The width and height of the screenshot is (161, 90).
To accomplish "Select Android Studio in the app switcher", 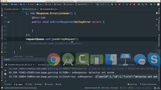I will [x=68, y=59].
